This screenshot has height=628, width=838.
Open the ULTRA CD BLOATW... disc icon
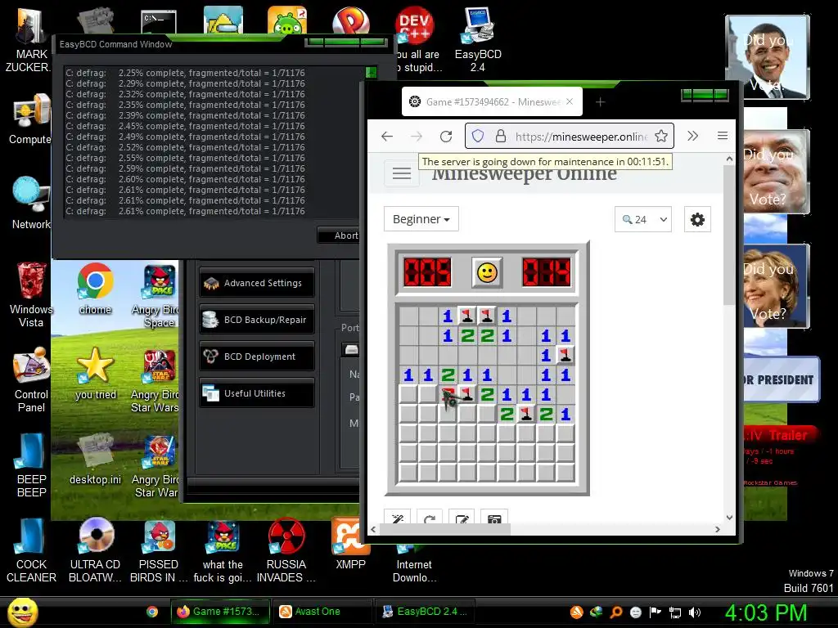coord(95,550)
